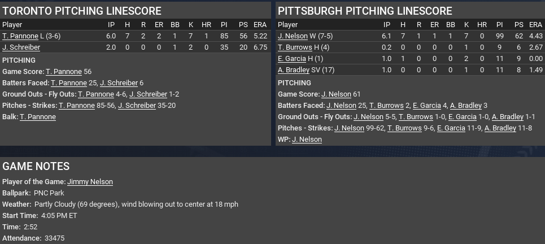Screen dimensions: 545x244
Task: Open A. Bradley in Pittsburgh Pitches - Strikes line
Action: (500, 128)
